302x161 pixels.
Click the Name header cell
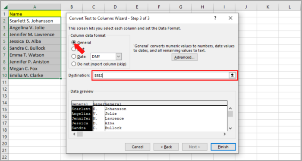coord(35,14)
